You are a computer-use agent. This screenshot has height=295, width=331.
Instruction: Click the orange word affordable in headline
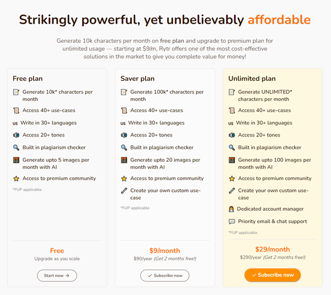pos(279,20)
